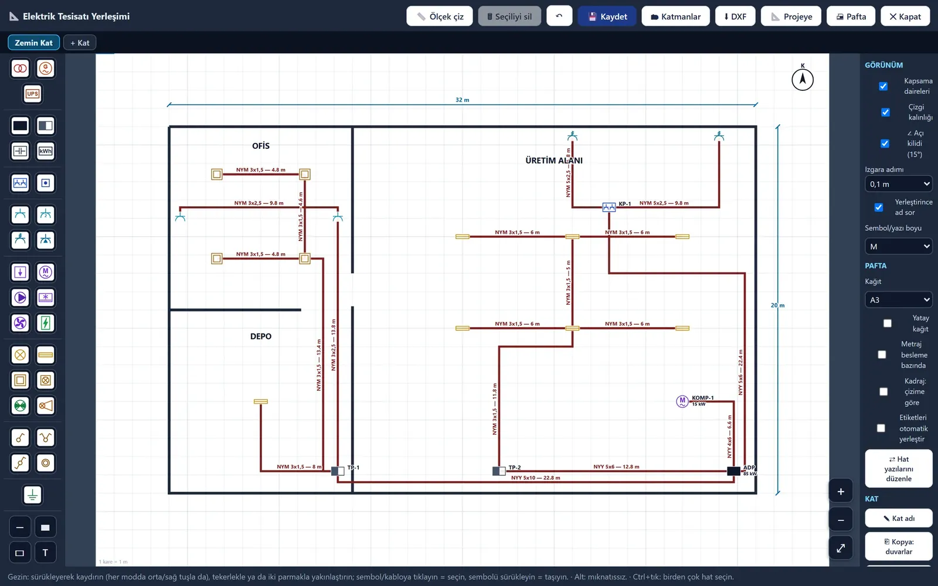
Task: Select the fluorescent linear luminaire symbol
Action: coord(46,355)
